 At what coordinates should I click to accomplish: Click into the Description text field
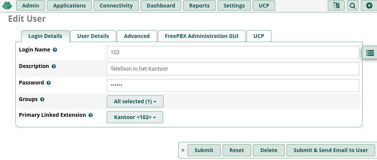pos(233,69)
